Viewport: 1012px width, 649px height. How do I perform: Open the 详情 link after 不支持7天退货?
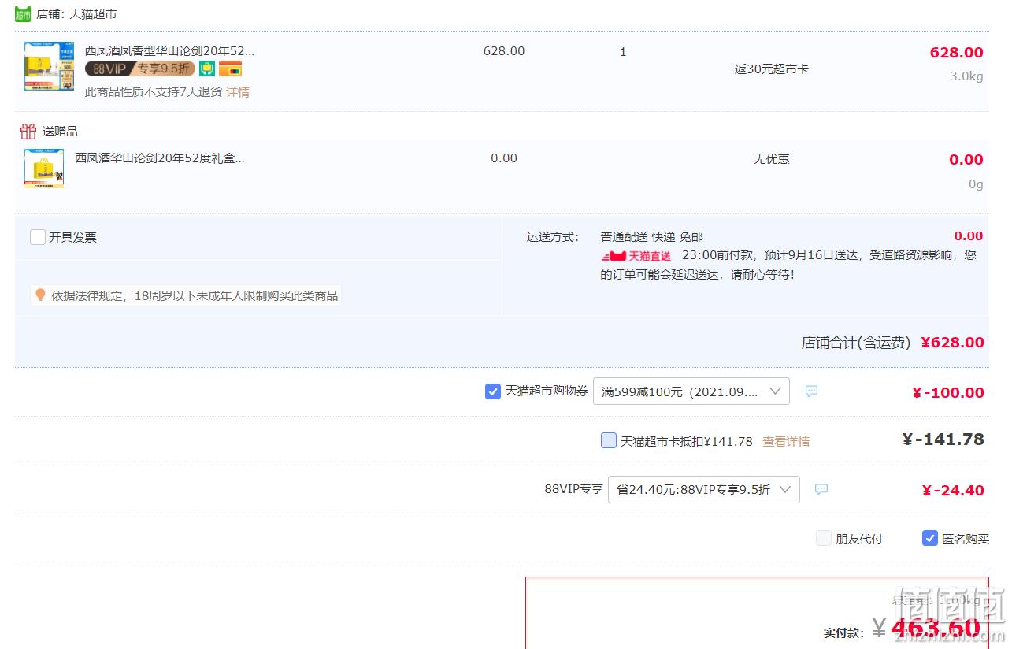pos(238,92)
